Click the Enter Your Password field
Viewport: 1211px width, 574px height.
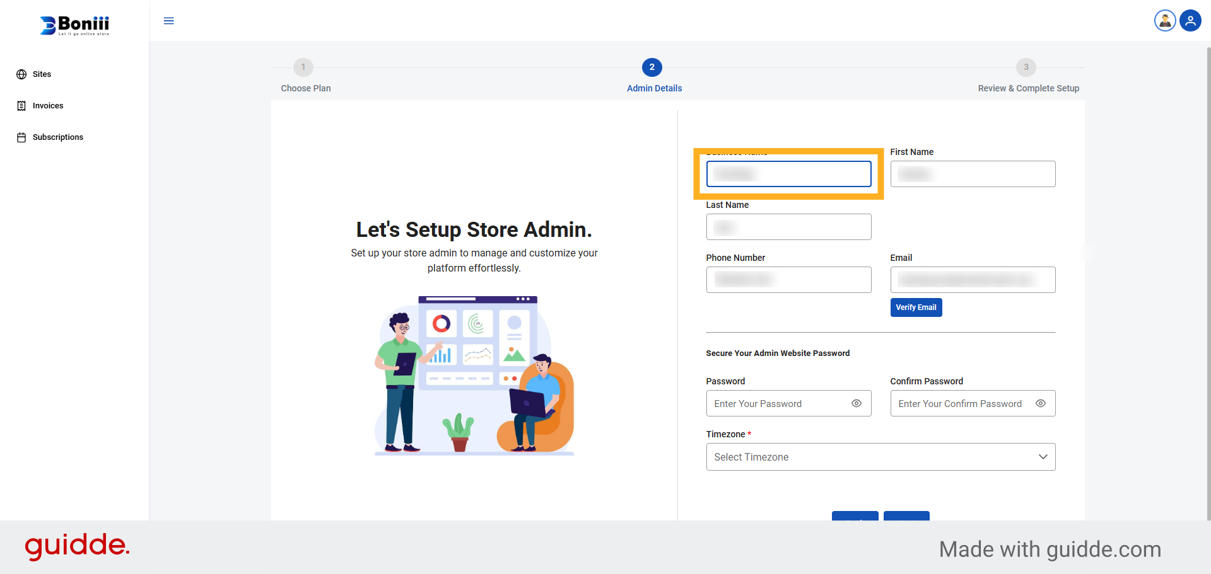(x=779, y=403)
